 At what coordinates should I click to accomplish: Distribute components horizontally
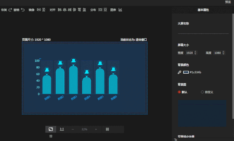tap(100, 10)
